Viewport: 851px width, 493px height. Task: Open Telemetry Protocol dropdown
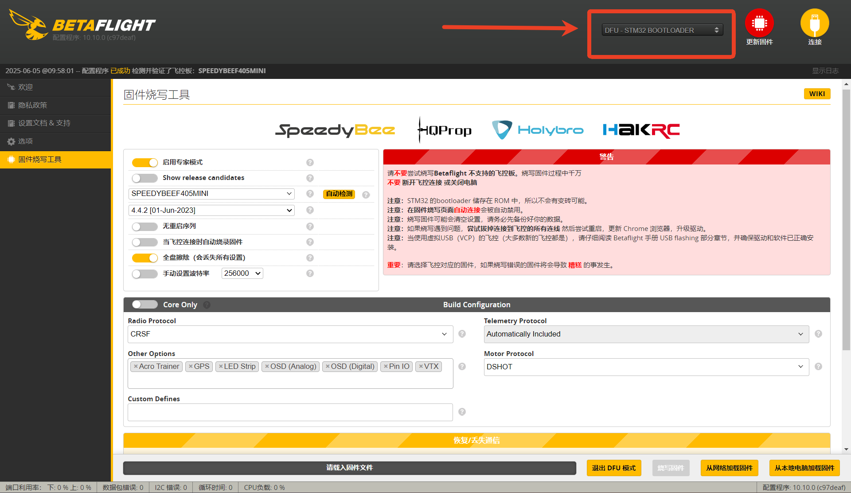pyautogui.click(x=646, y=334)
